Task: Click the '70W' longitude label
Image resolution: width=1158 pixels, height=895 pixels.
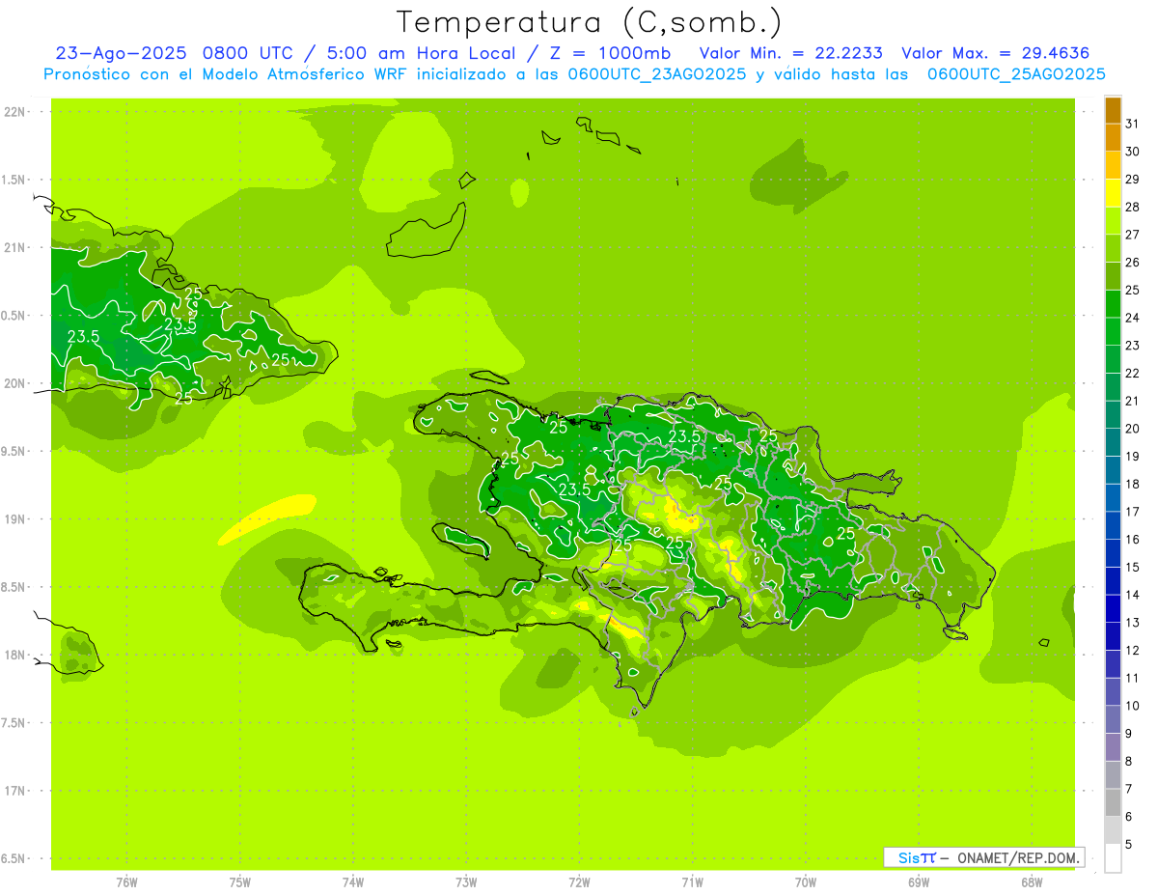Action: pos(806,882)
